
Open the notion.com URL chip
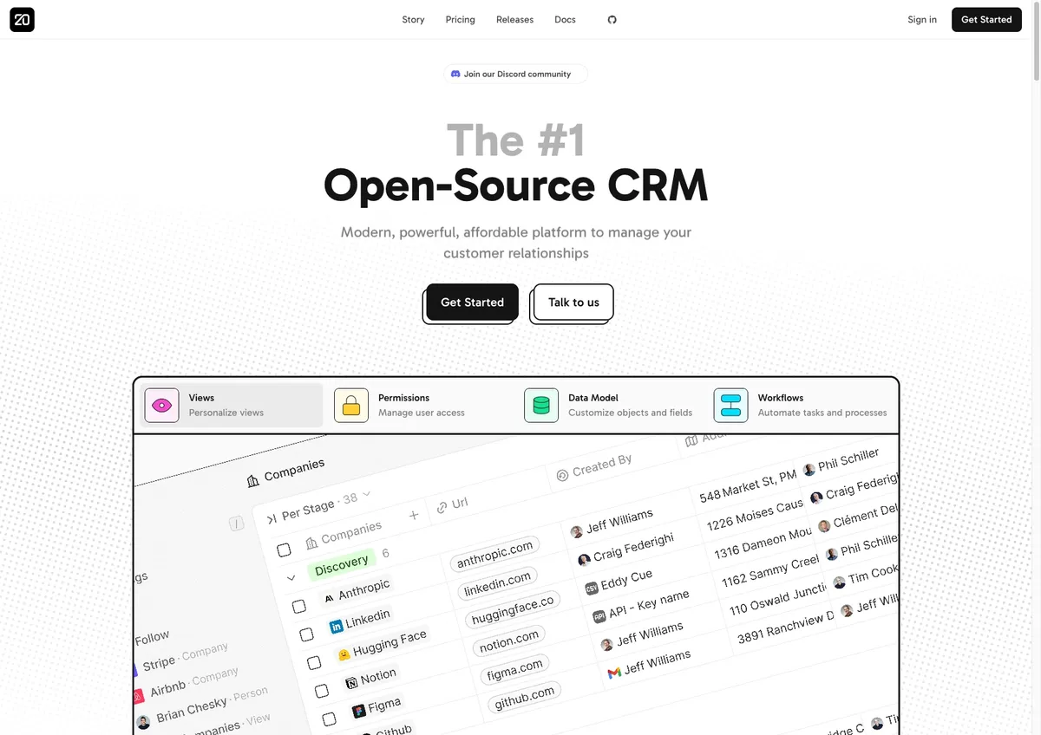point(509,642)
